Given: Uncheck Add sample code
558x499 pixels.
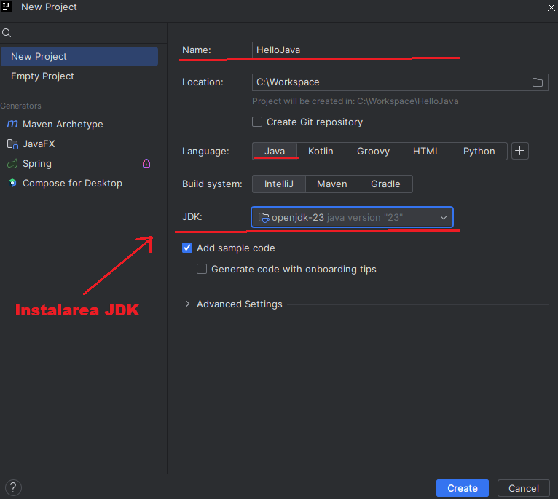Looking at the screenshot, I should [x=187, y=248].
